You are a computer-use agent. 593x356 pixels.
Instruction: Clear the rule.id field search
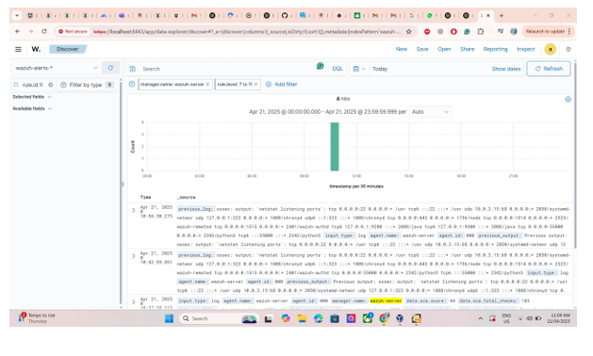(50, 85)
